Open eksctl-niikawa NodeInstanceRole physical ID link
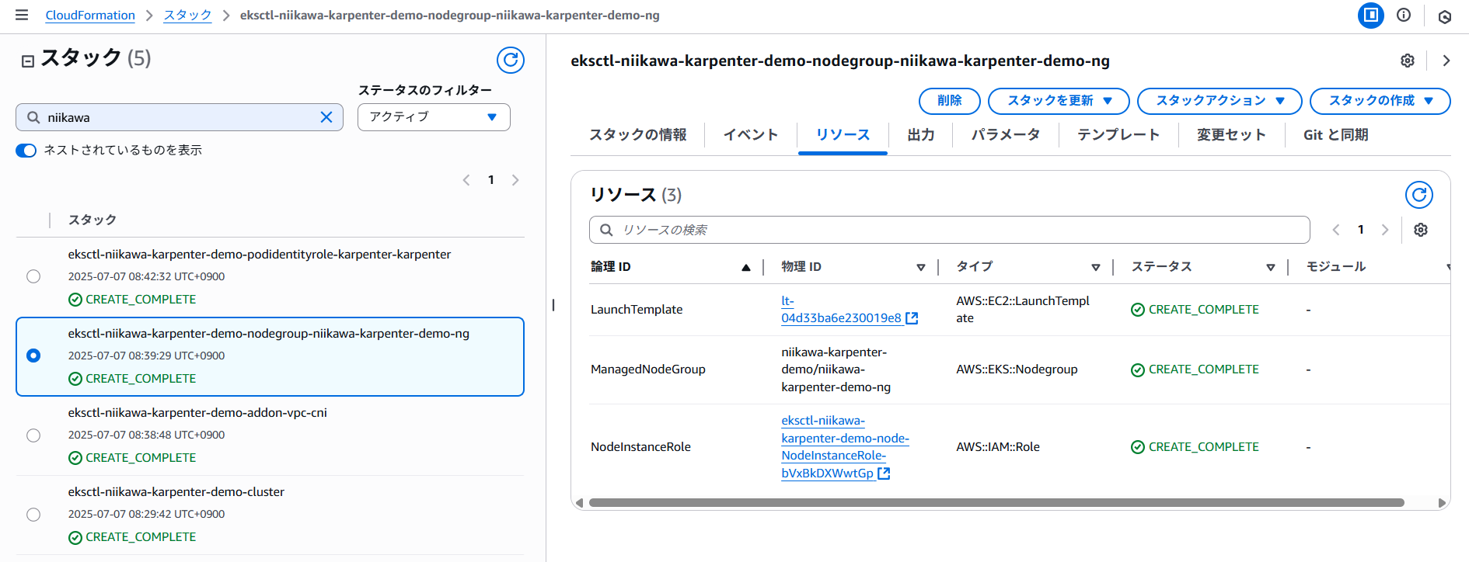The image size is (1469, 562). [x=845, y=447]
